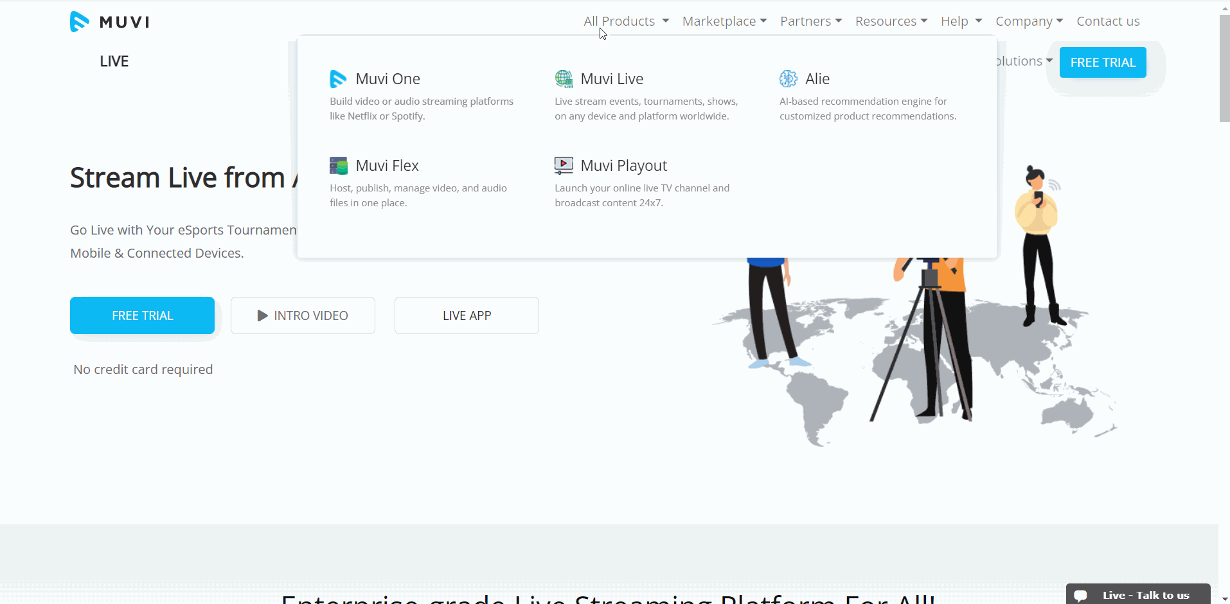Play the INTRO VIDEO
Viewport: 1230px width, 604px height.
[x=303, y=315]
